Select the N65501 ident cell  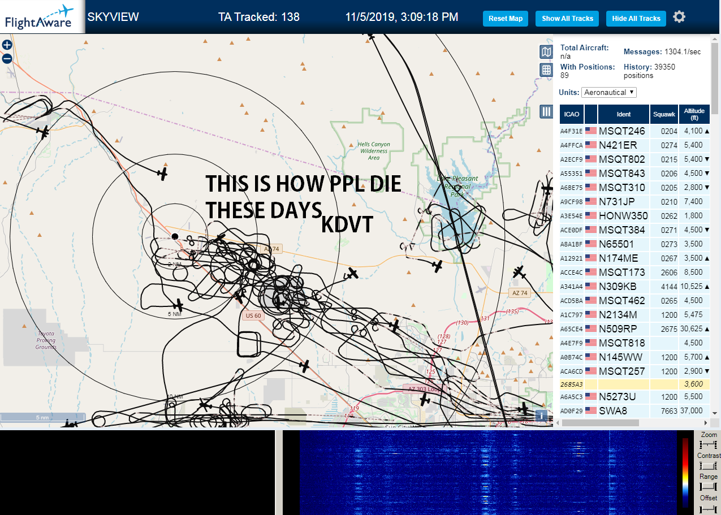coord(624,244)
